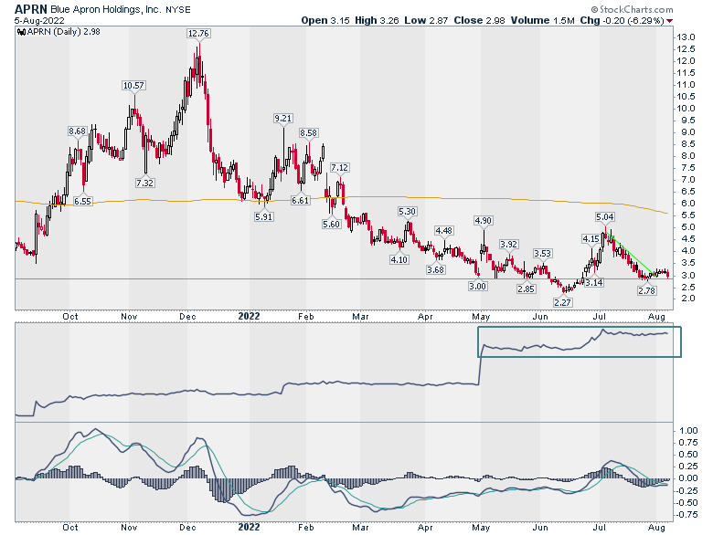The height and width of the screenshot is (535, 713).
Task: Click the APRN ticker symbol in the header
Action: pyautogui.click(x=30, y=9)
